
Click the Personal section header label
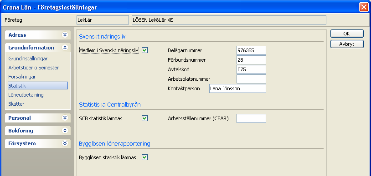click(x=20, y=118)
